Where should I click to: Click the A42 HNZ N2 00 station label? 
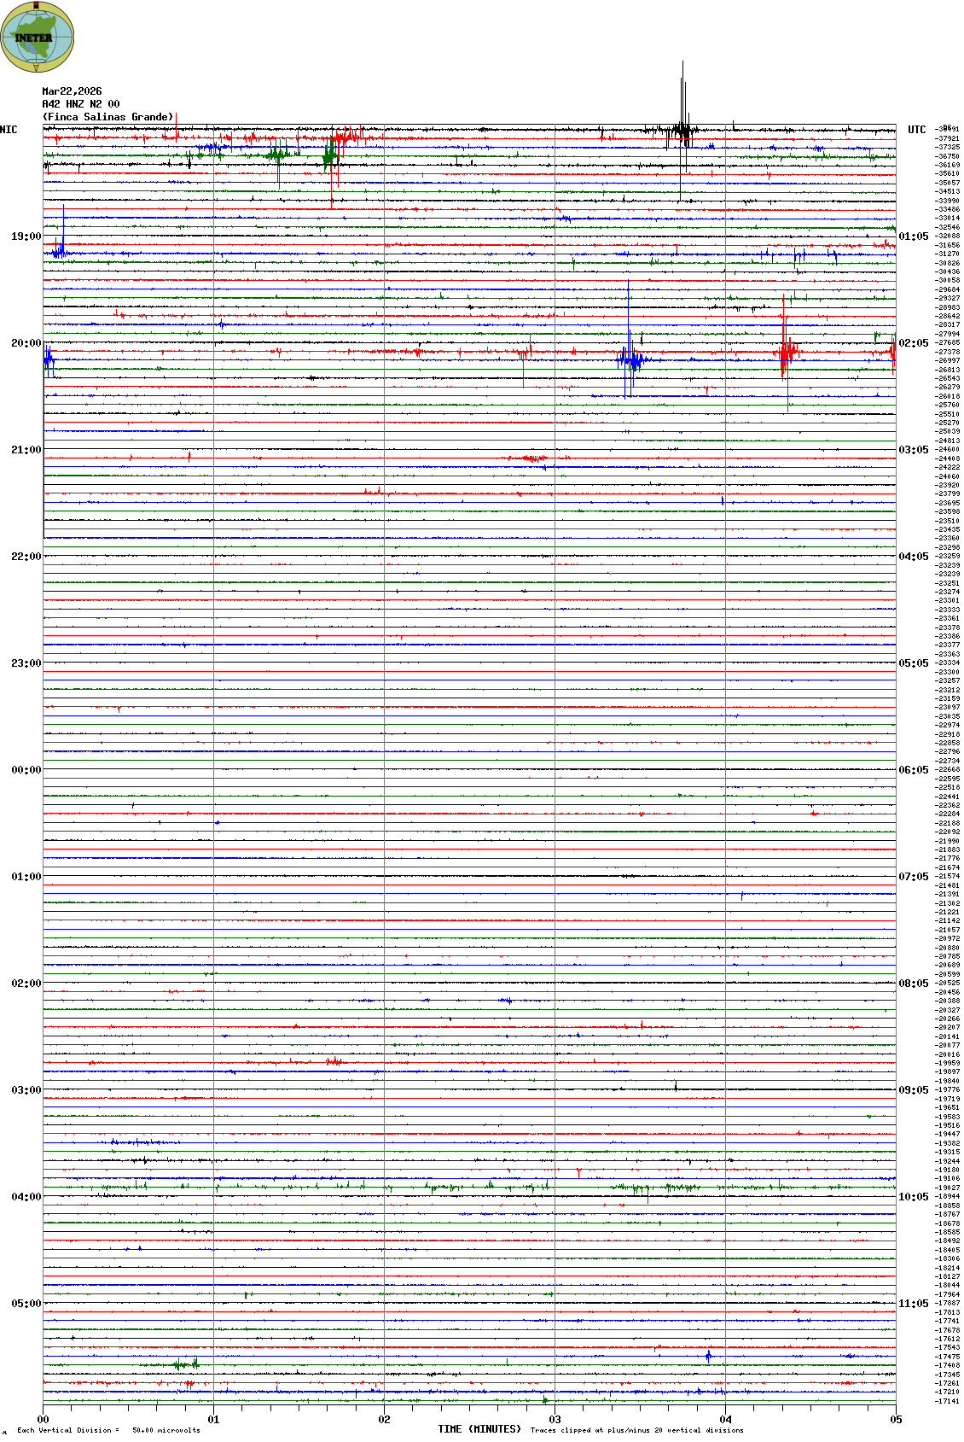click(x=80, y=104)
